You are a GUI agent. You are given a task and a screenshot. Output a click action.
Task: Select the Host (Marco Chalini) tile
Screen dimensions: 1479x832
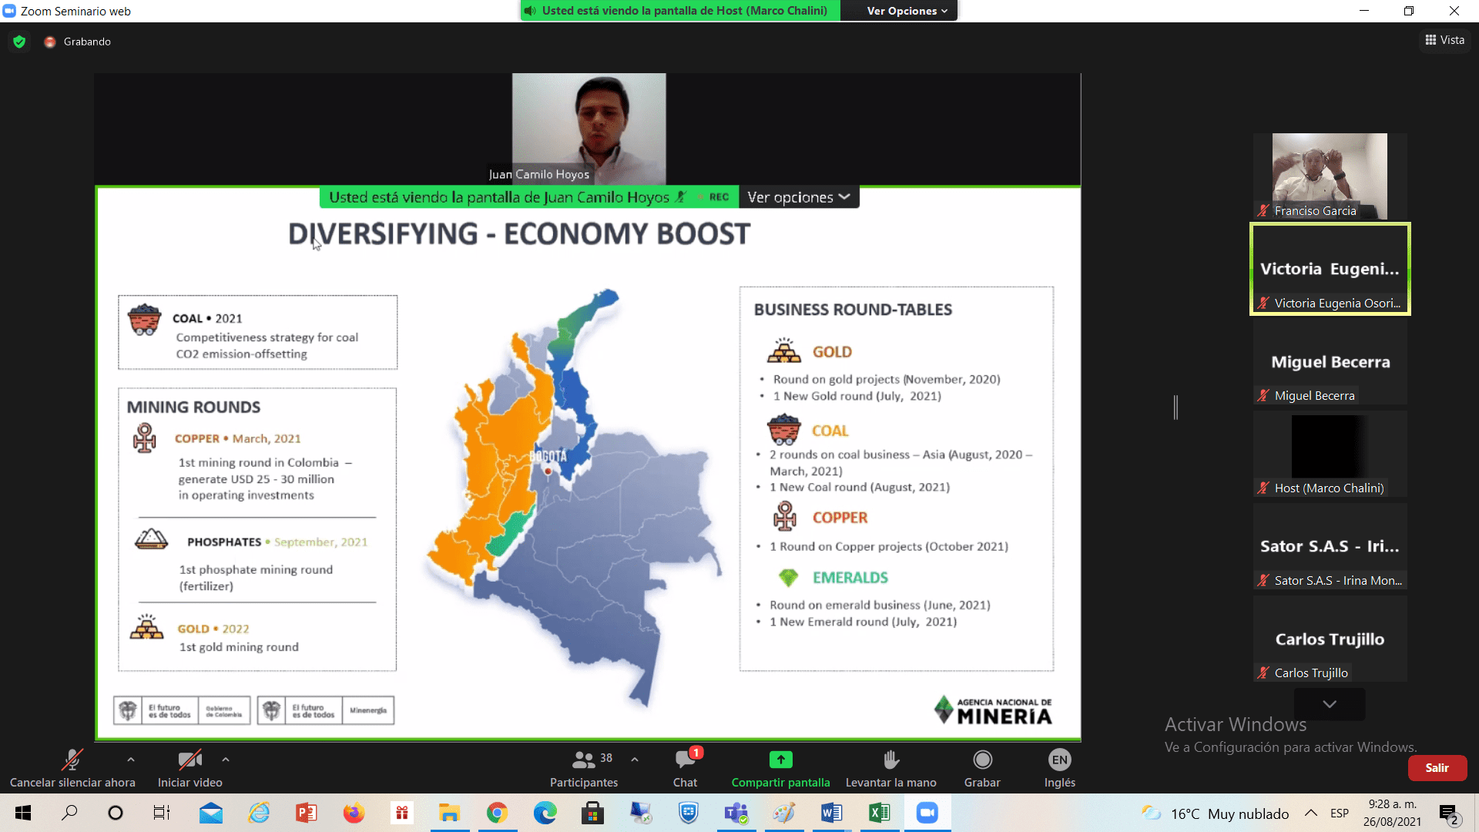(x=1330, y=454)
